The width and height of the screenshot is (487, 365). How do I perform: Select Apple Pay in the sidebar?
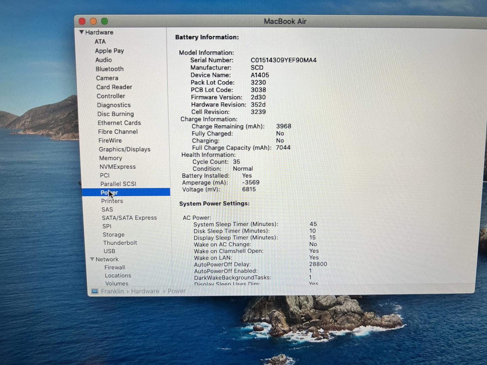coord(110,51)
